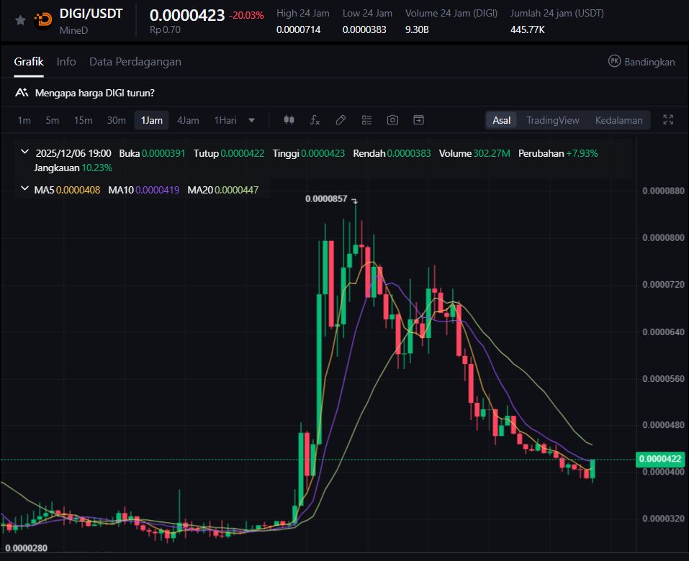
Task: Take a chart snapshot with camera icon
Action: tap(392, 120)
